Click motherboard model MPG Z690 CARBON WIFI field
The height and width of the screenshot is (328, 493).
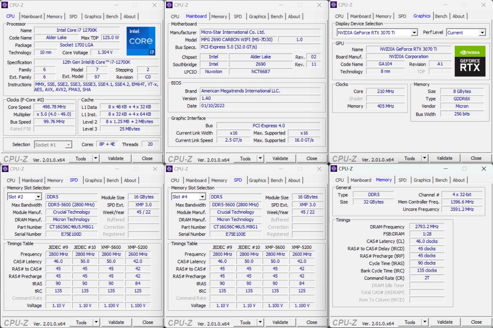point(238,40)
